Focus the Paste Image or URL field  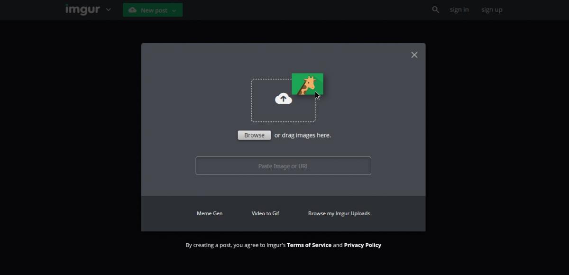(284, 166)
